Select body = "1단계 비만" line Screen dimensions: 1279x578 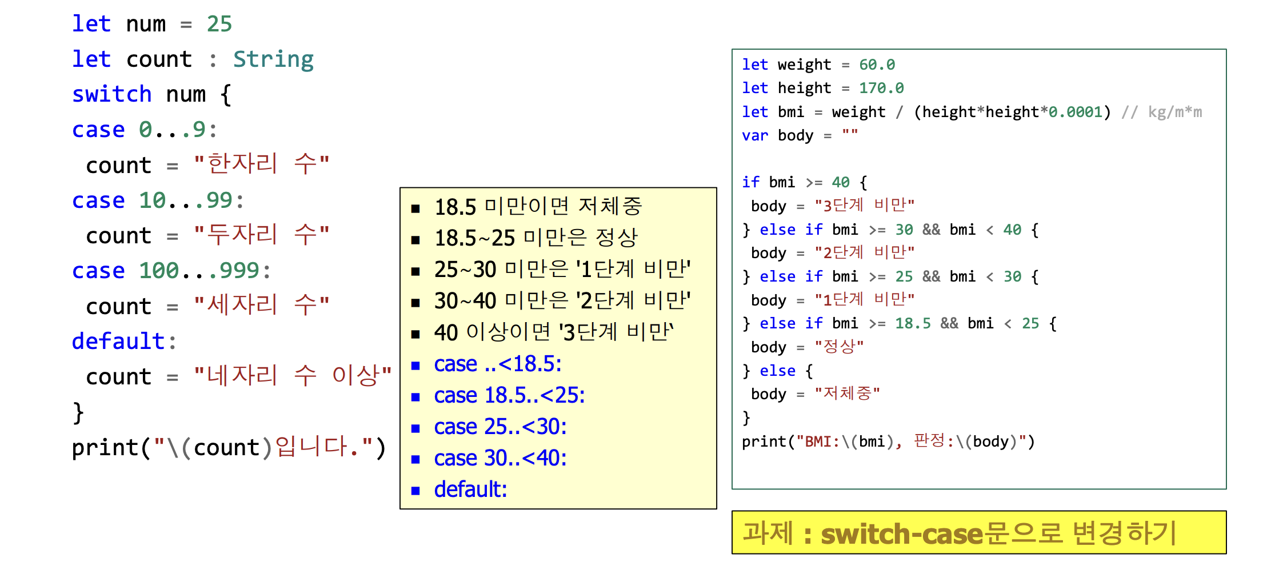tap(833, 300)
